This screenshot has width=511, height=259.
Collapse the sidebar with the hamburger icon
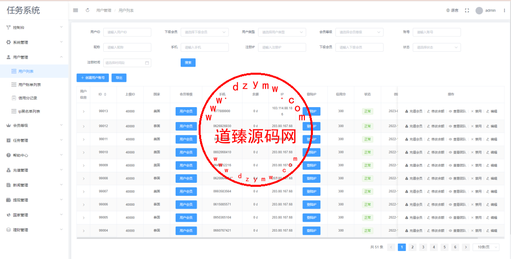[75, 10]
